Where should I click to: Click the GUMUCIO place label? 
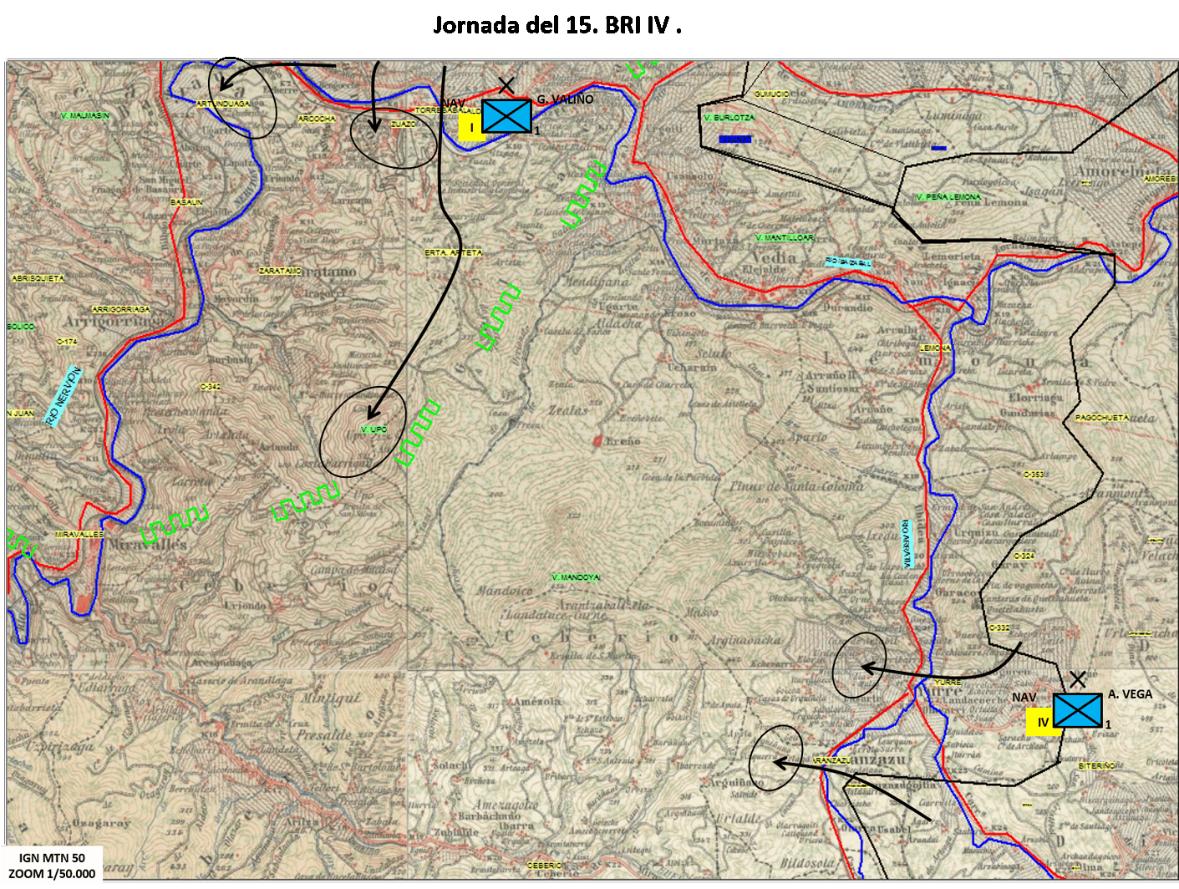(x=770, y=94)
